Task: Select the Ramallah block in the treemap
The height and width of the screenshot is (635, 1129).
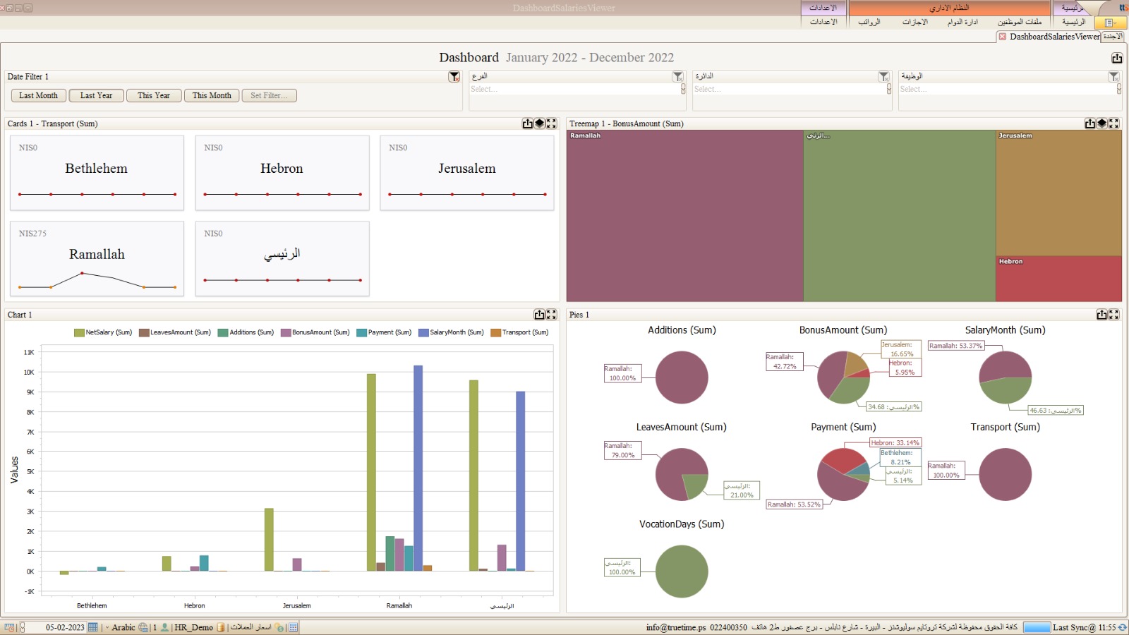Action: click(x=684, y=216)
